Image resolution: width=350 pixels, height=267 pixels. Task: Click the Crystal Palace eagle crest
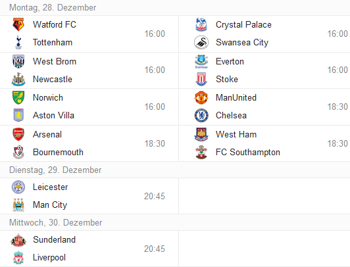(x=201, y=24)
